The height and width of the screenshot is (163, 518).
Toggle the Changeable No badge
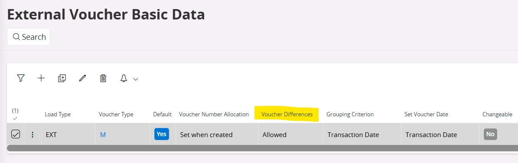point(490,134)
